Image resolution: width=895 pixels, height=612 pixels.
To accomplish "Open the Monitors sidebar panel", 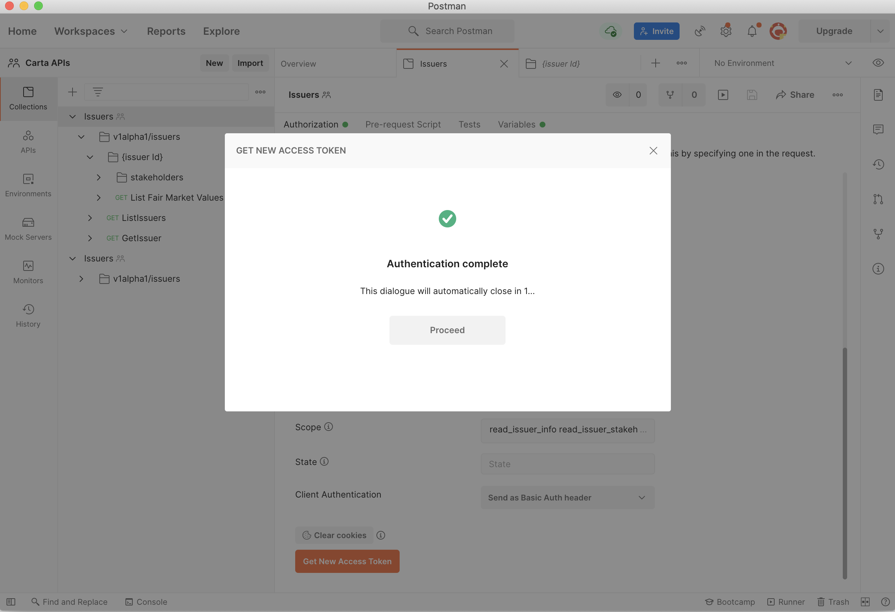I will pyautogui.click(x=28, y=273).
